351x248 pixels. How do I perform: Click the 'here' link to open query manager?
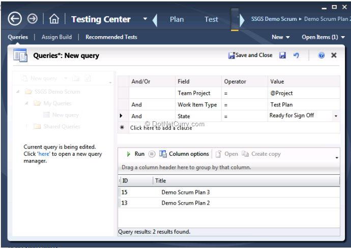(44, 154)
